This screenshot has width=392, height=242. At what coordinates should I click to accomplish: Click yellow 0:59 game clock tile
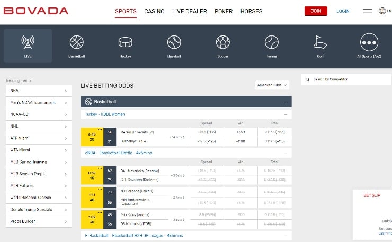click(92, 175)
